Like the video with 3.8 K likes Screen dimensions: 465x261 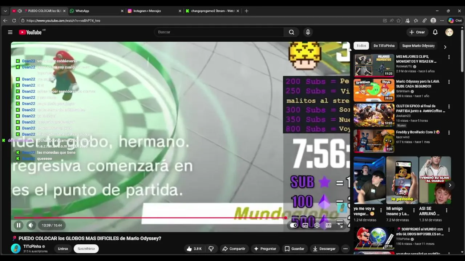pyautogui.click(x=194, y=249)
